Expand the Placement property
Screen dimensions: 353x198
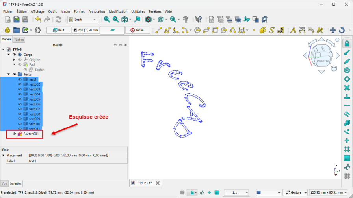4,156
